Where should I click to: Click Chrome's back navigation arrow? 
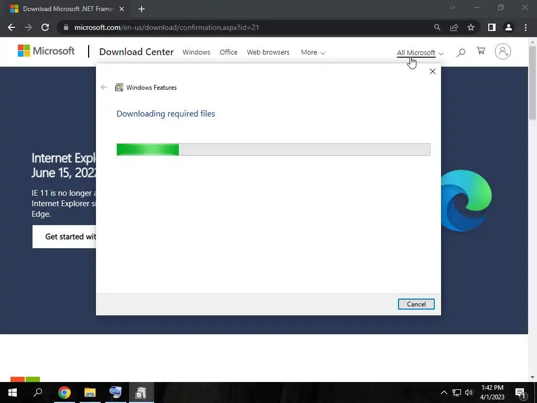(12, 27)
